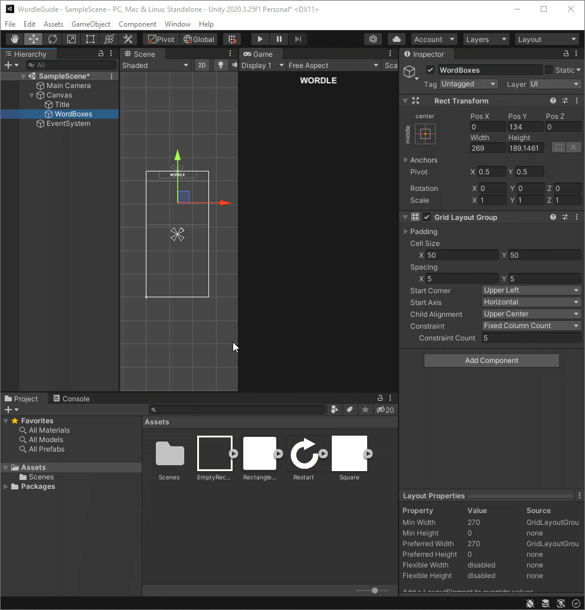Open the Free Aspect dropdown in Game view

334,65
